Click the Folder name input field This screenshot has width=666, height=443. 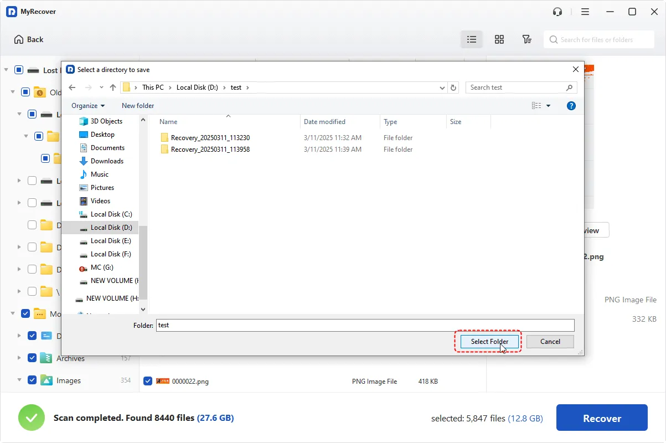coord(365,325)
